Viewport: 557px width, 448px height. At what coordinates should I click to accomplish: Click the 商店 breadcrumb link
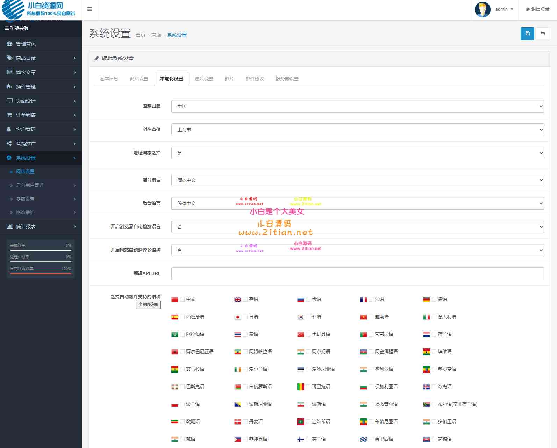tap(156, 35)
